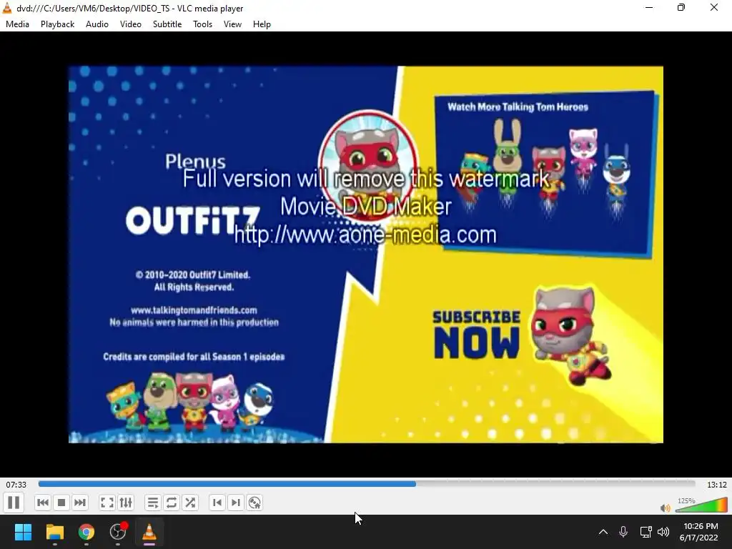The width and height of the screenshot is (732, 549).
Task: Toggle random shuffle playback
Action: pos(190,503)
